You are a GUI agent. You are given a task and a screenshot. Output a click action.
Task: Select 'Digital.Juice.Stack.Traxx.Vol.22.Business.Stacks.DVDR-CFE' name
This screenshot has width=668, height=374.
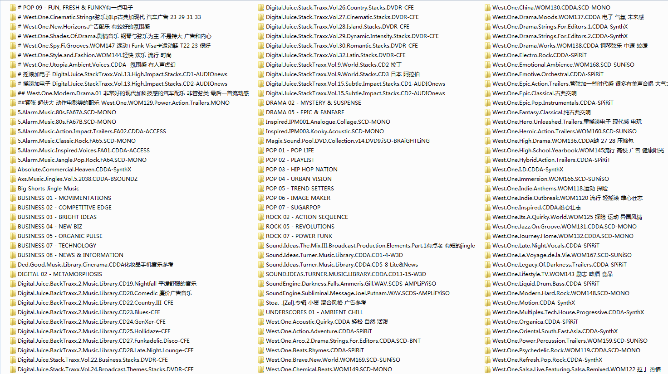pyautogui.click(x=93, y=360)
